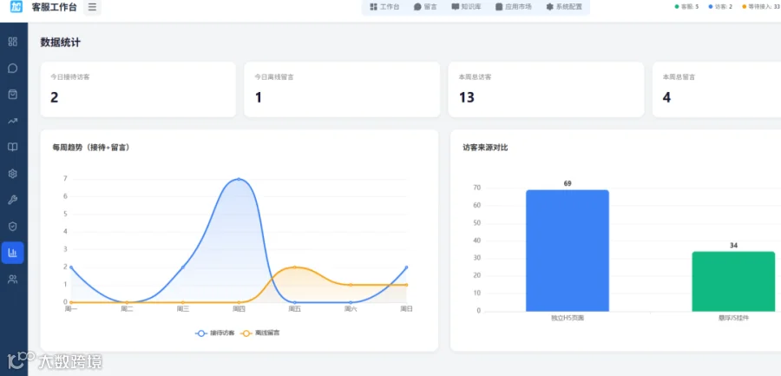Image resolution: width=781 pixels, height=376 pixels.
Task: Click the 每周趋势（接待+留言）chart title
Action: click(x=91, y=147)
